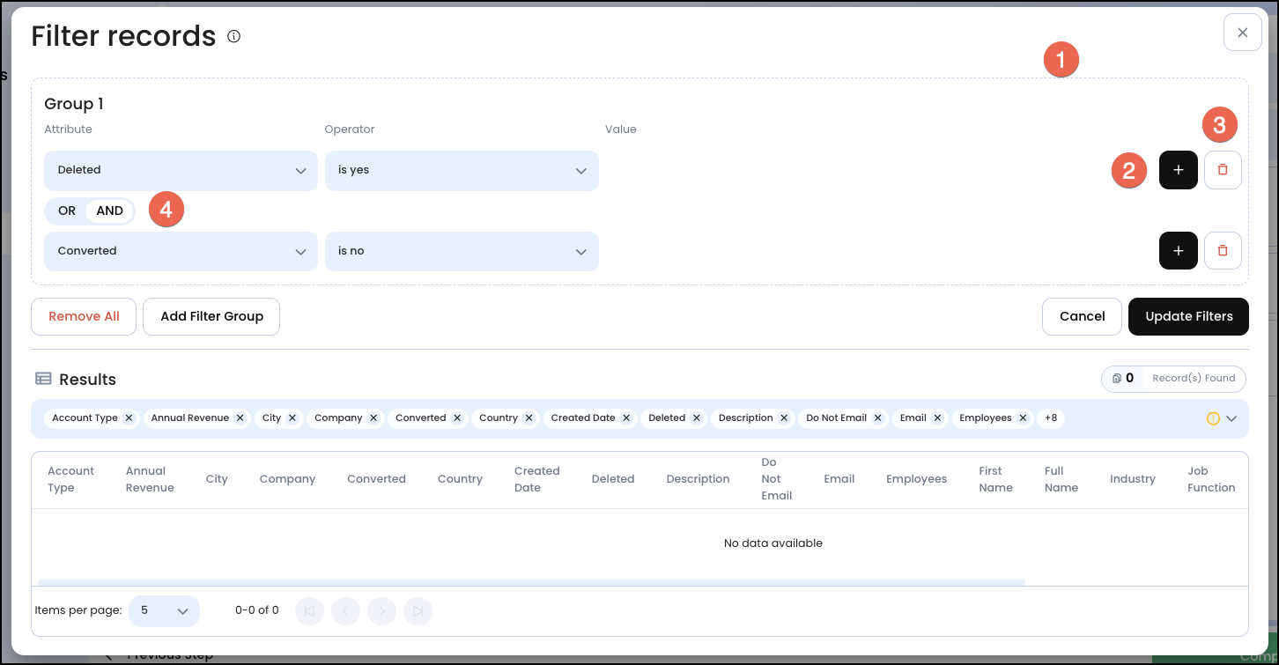Go to the previous results page
The image size is (1279, 665).
pos(345,610)
